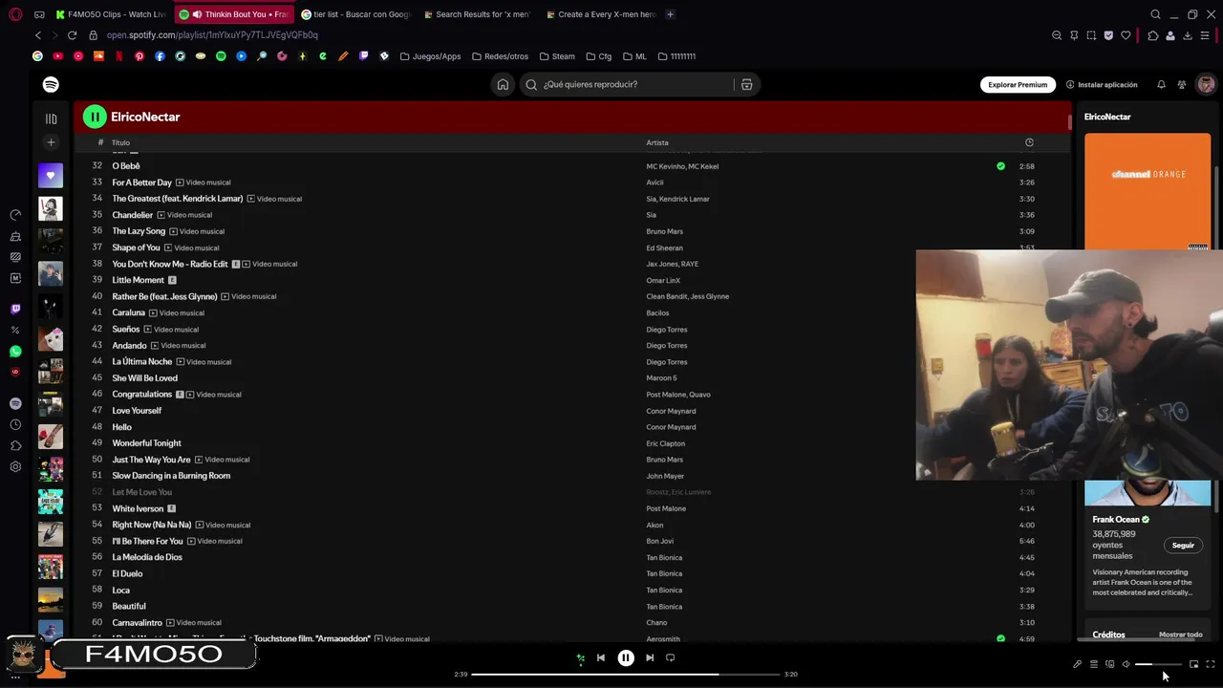Go back in browser history
The width and height of the screenshot is (1223, 688).
[x=38, y=35]
